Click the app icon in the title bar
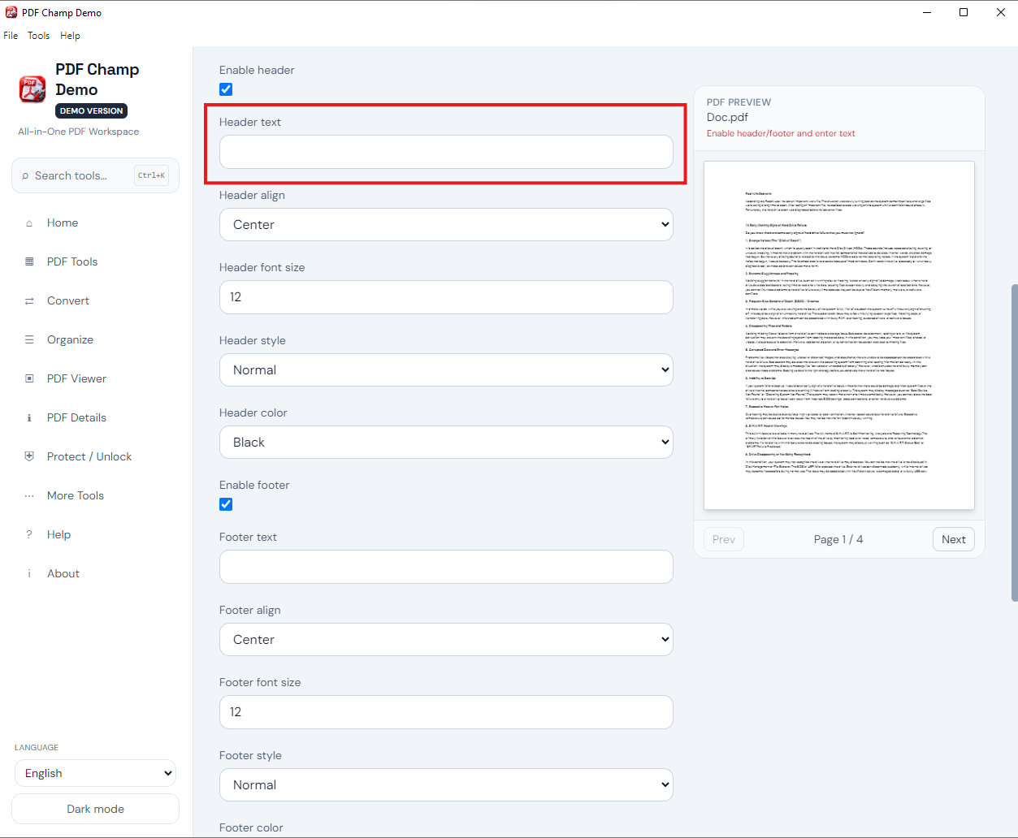1018x838 pixels. tap(11, 12)
